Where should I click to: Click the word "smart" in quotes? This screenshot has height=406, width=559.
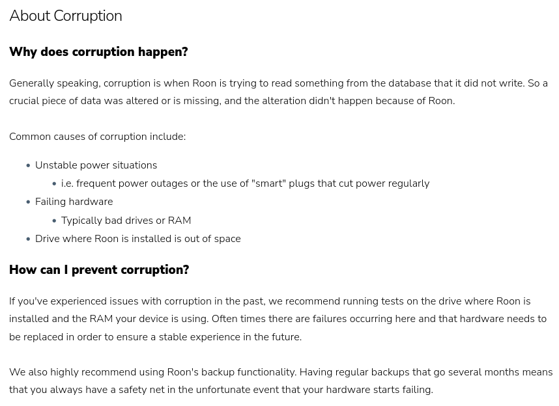pos(268,183)
